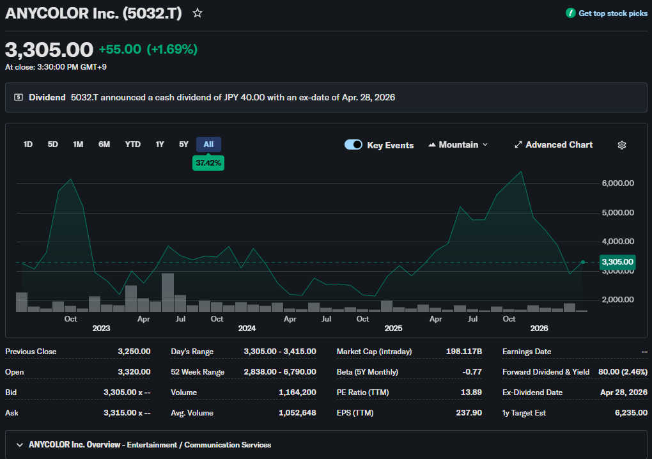
Task: Select the 5D time range
Action: pyautogui.click(x=53, y=144)
